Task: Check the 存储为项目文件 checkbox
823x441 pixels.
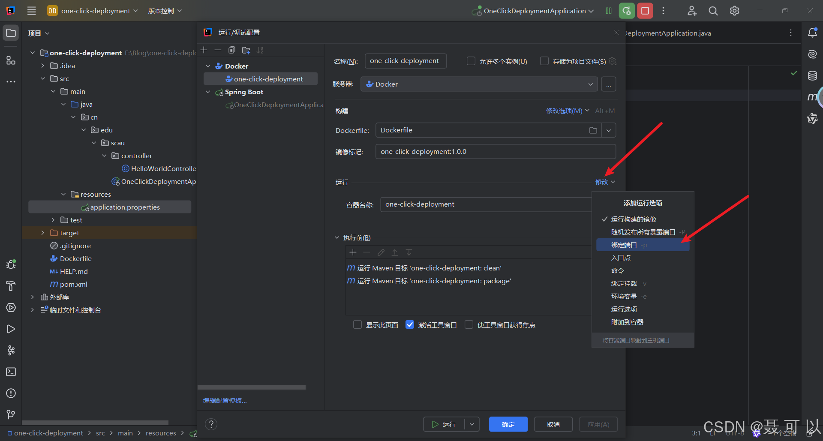Action: pos(544,61)
